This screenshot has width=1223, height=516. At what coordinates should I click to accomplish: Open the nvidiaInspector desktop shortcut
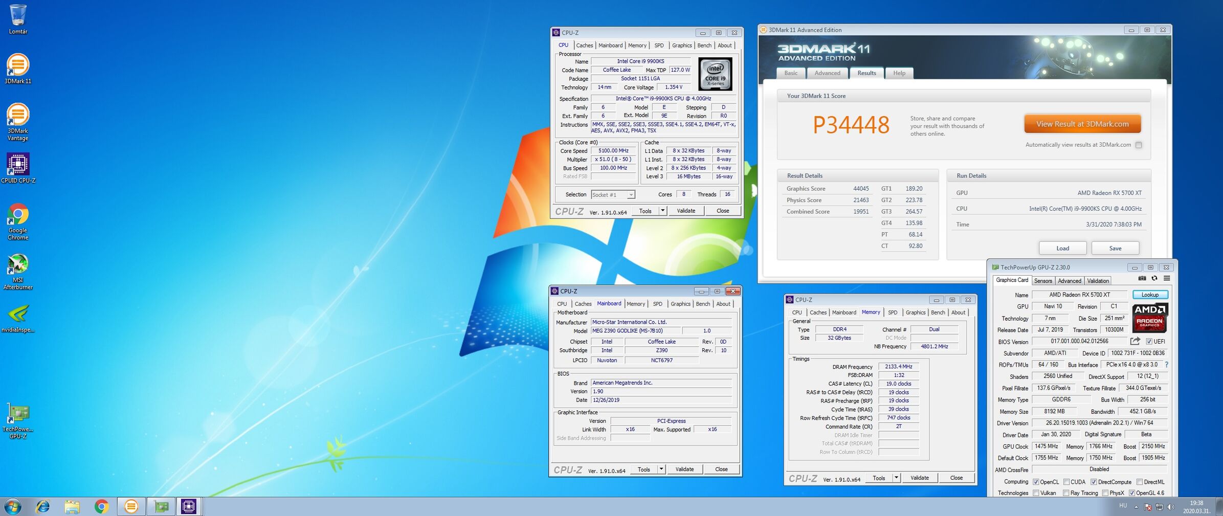[18, 318]
